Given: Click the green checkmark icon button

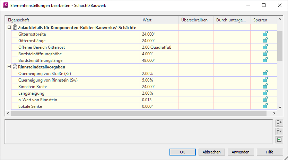Looking at the screenshot, I should (279, 140).
